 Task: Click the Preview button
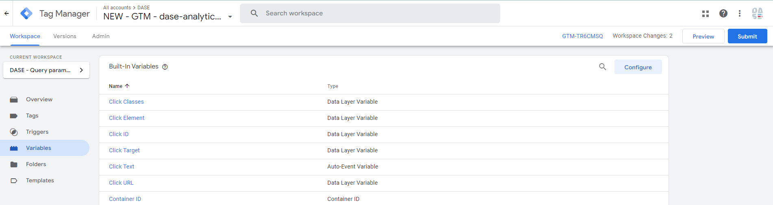(703, 36)
